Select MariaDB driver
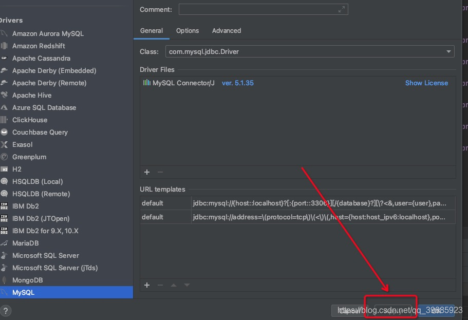 tap(66, 243)
